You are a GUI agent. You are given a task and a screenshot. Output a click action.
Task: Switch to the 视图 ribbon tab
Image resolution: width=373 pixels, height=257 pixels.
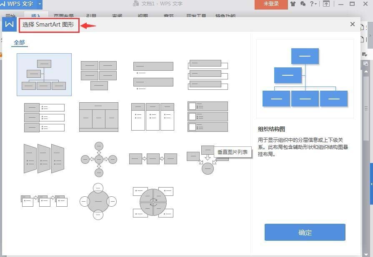coord(143,16)
